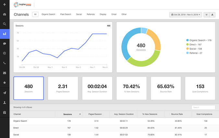Click the 81.44% bounce rate cell
The image size is (219, 138).
[178, 128]
